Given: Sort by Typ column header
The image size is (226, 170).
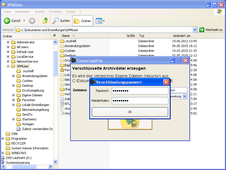Looking at the screenshot, I should 153,36.
